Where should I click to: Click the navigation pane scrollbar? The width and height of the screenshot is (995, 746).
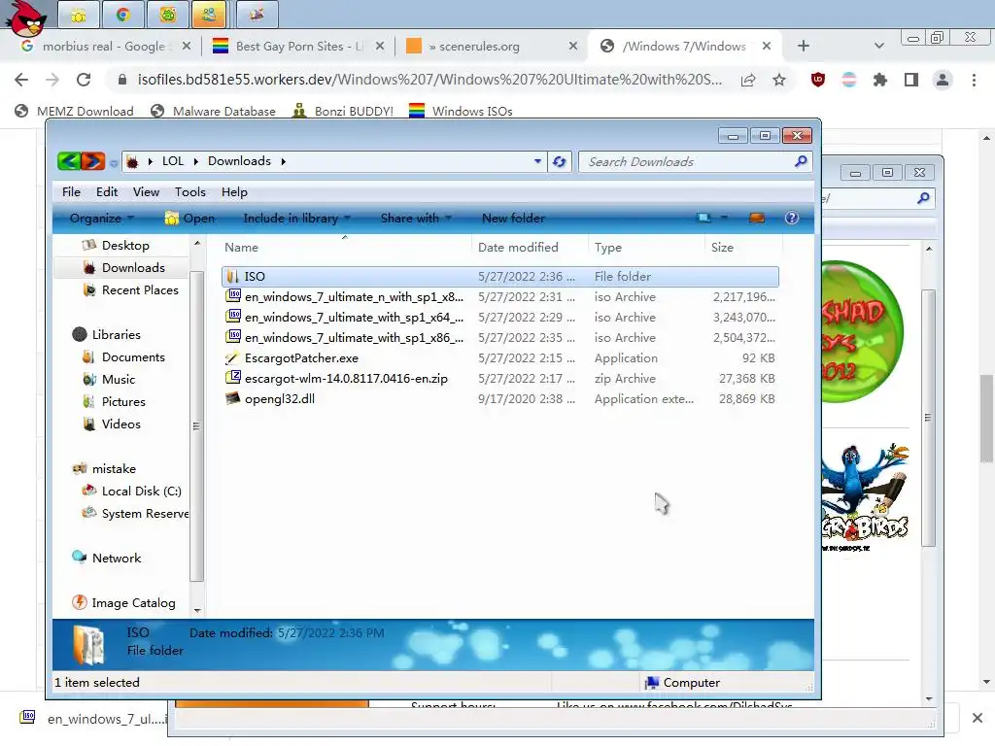coord(196,425)
